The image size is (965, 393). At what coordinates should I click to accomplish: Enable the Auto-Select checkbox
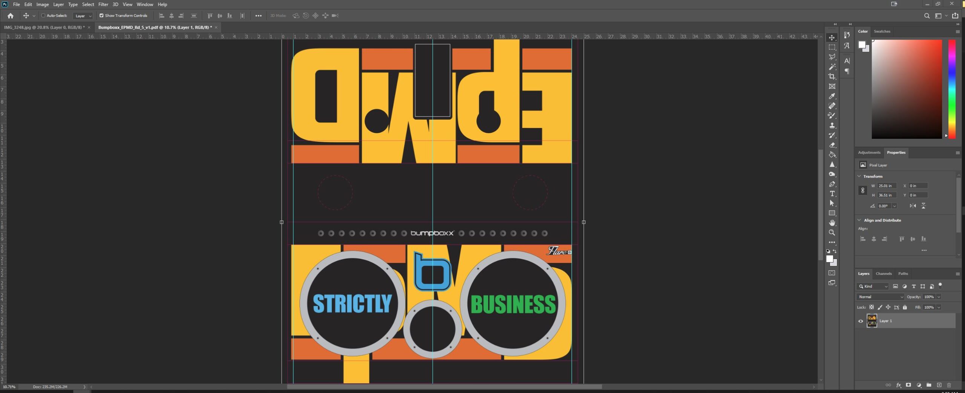43,15
